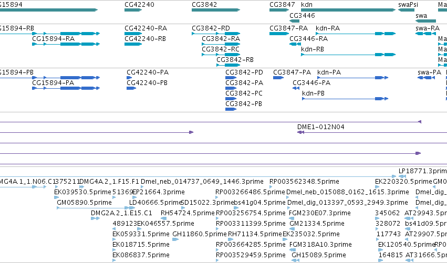The width and height of the screenshot is (447, 263).
Task: Select EST EK086837.5prime label
Action: pos(141,255)
